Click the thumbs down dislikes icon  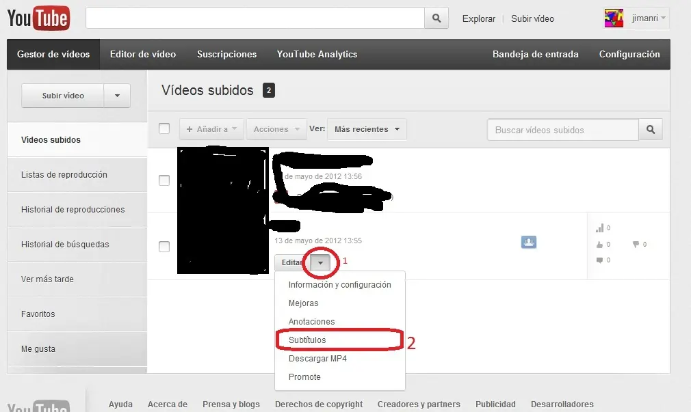pos(636,245)
